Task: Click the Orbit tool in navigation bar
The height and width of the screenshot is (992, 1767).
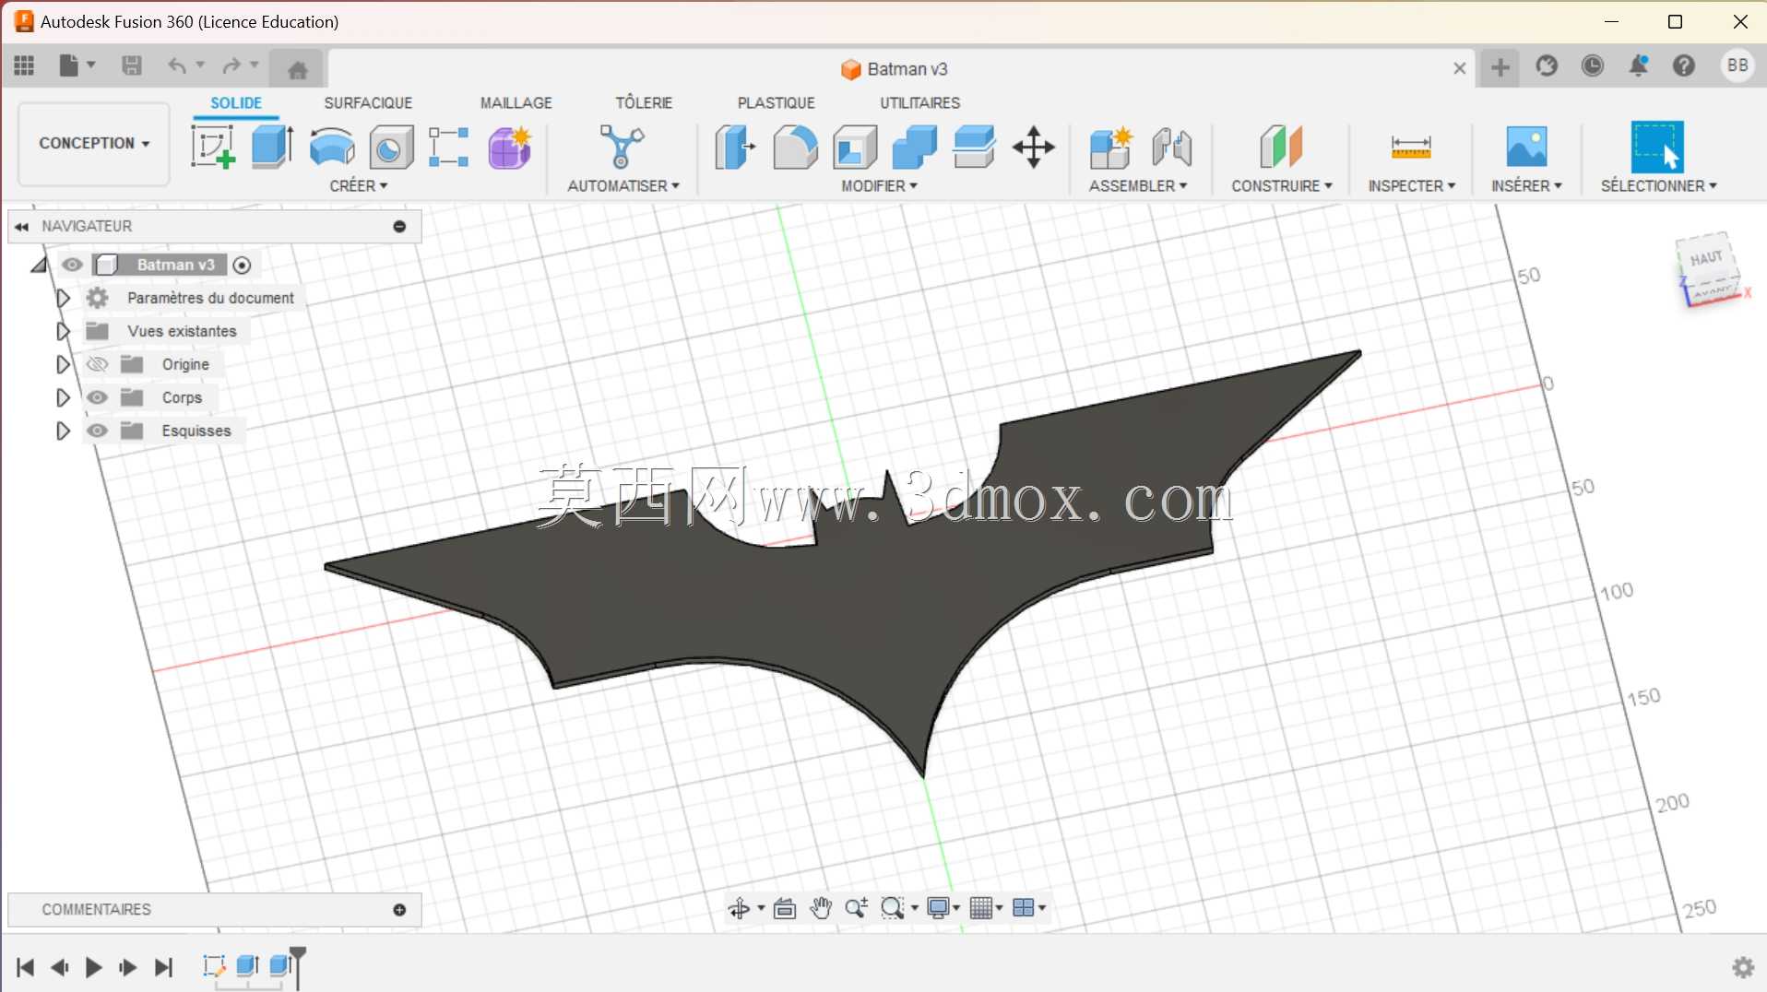Action: (x=739, y=909)
